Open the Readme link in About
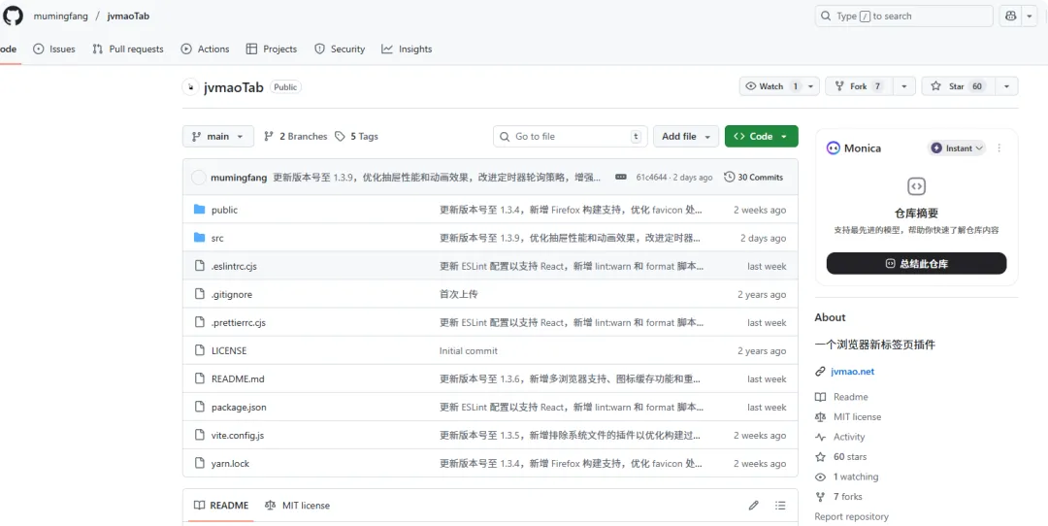The image size is (1048, 526). click(x=850, y=397)
